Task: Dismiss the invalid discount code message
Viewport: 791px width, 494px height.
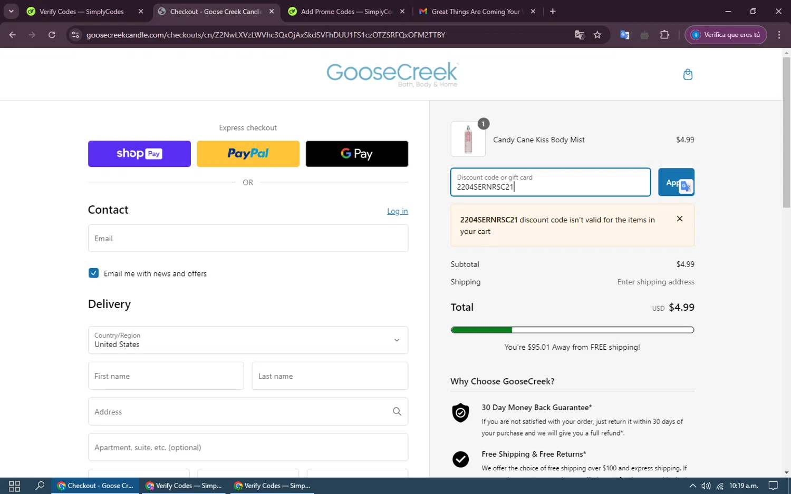Action: click(x=680, y=219)
